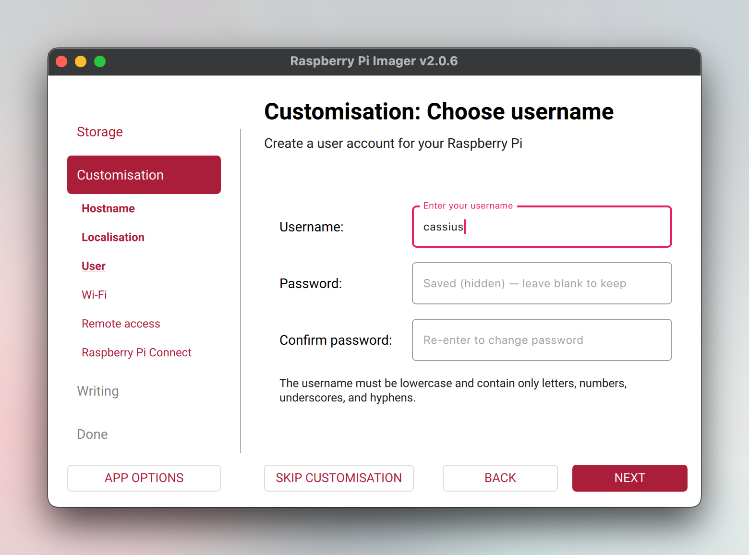Select the Customisation sidebar step

144,175
